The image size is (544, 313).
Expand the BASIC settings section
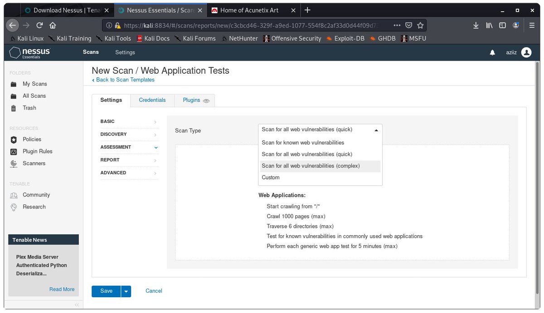[129, 122]
